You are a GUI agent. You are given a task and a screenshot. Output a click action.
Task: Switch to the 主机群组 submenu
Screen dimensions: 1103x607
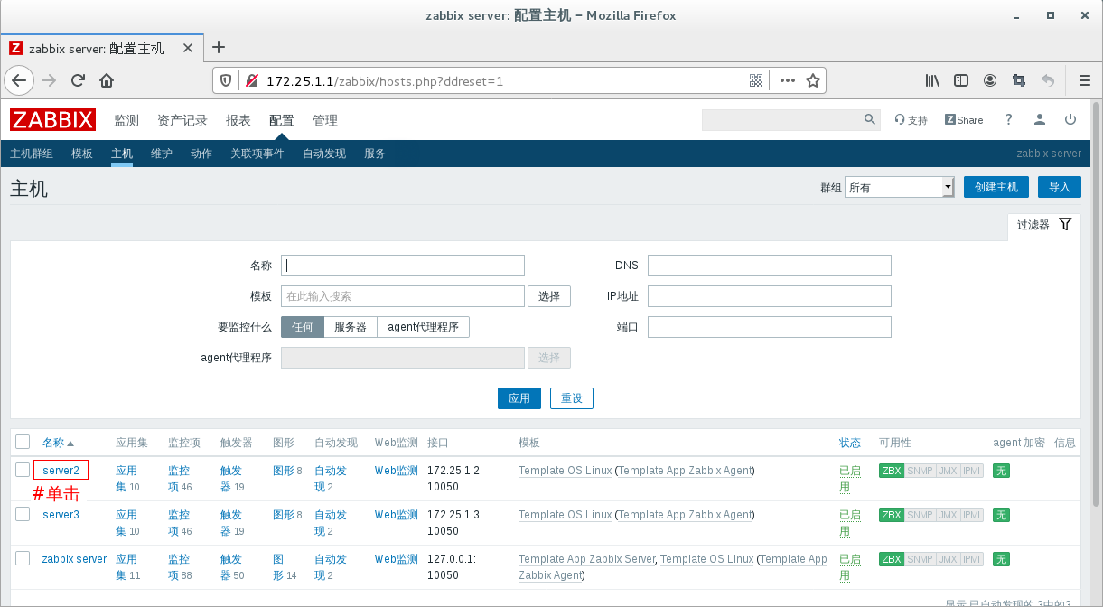(32, 154)
